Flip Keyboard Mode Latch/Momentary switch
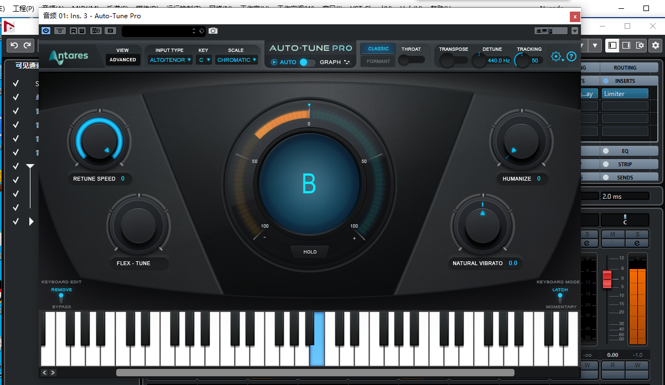 click(560, 298)
